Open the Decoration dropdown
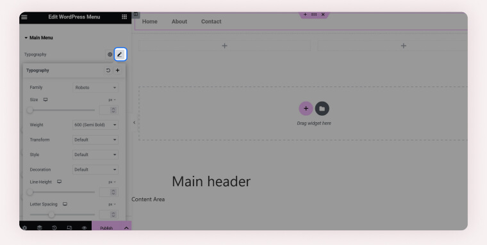487x245 pixels. point(95,170)
